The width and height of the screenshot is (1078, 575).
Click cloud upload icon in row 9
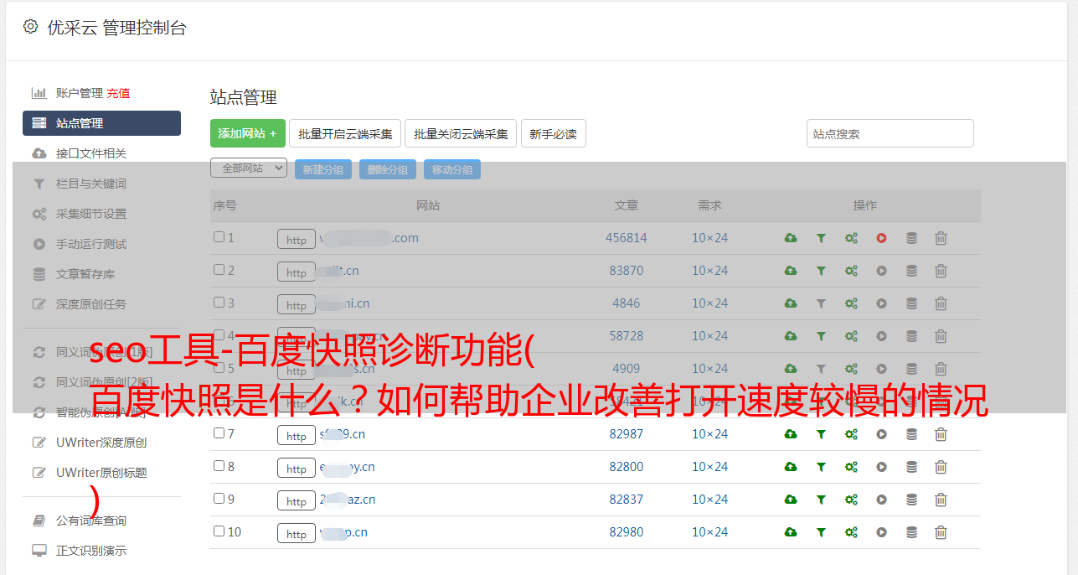[790, 500]
